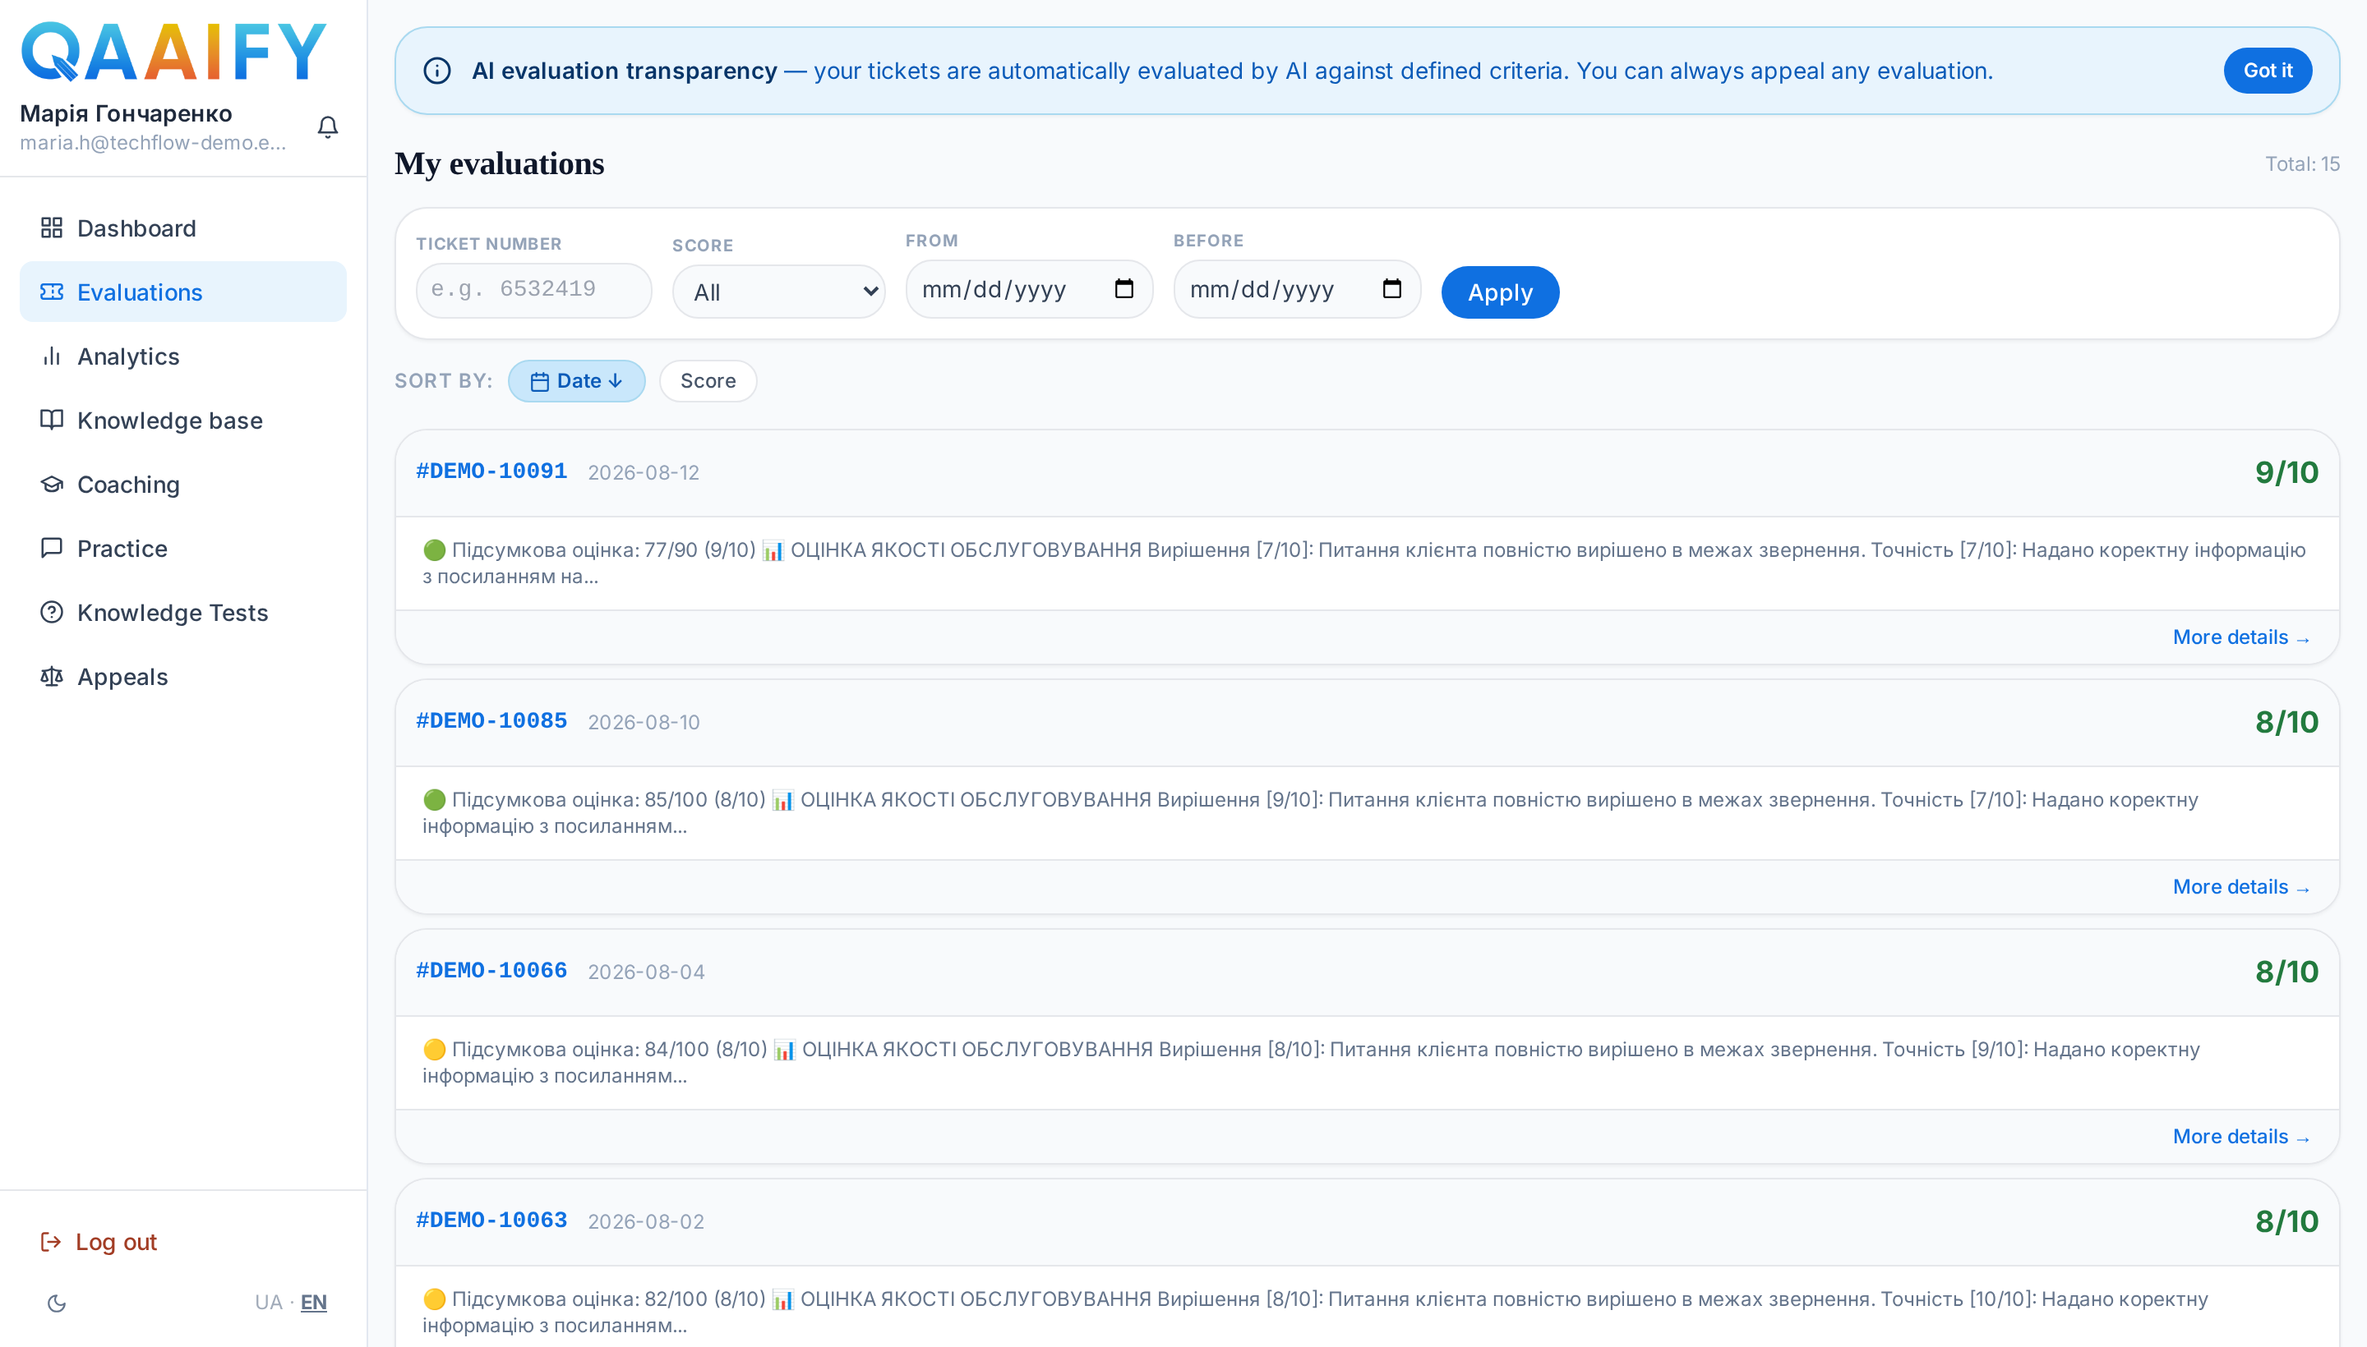Switch language to EN
2367x1347 pixels.
[314, 1302]
